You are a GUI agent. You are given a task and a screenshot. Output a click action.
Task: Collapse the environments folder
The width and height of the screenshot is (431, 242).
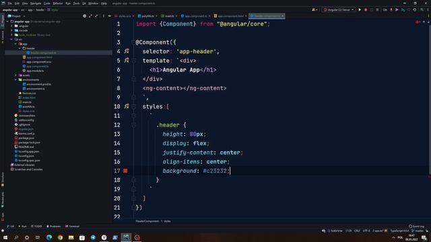[x=15, y=79]
